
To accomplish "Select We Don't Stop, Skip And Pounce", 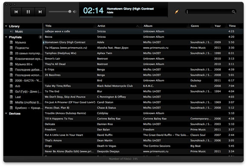I will 143,97.
